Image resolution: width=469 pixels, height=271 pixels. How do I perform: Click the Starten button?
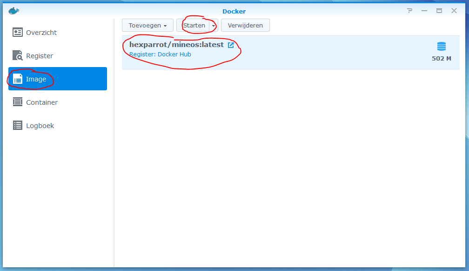pos(193,25)
